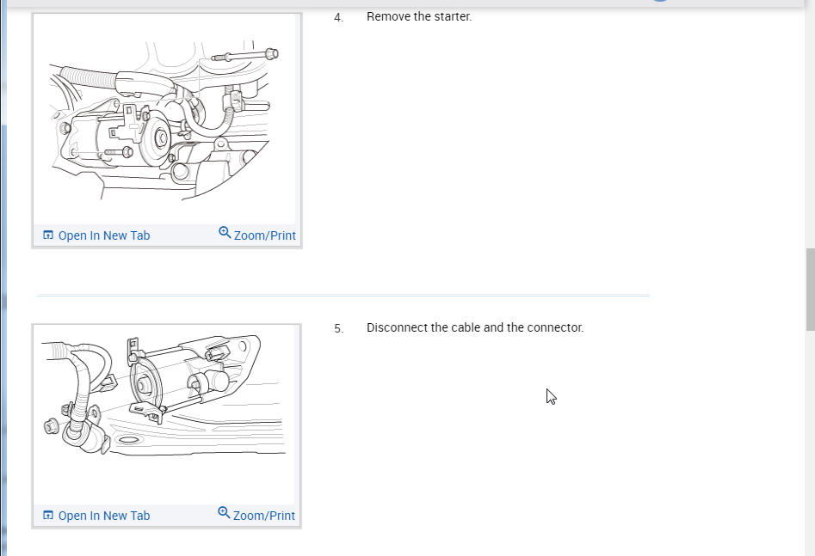Click the text "Remove the starter."
The height and width of the screenshot is (556, 815).
tap(419, 16)
